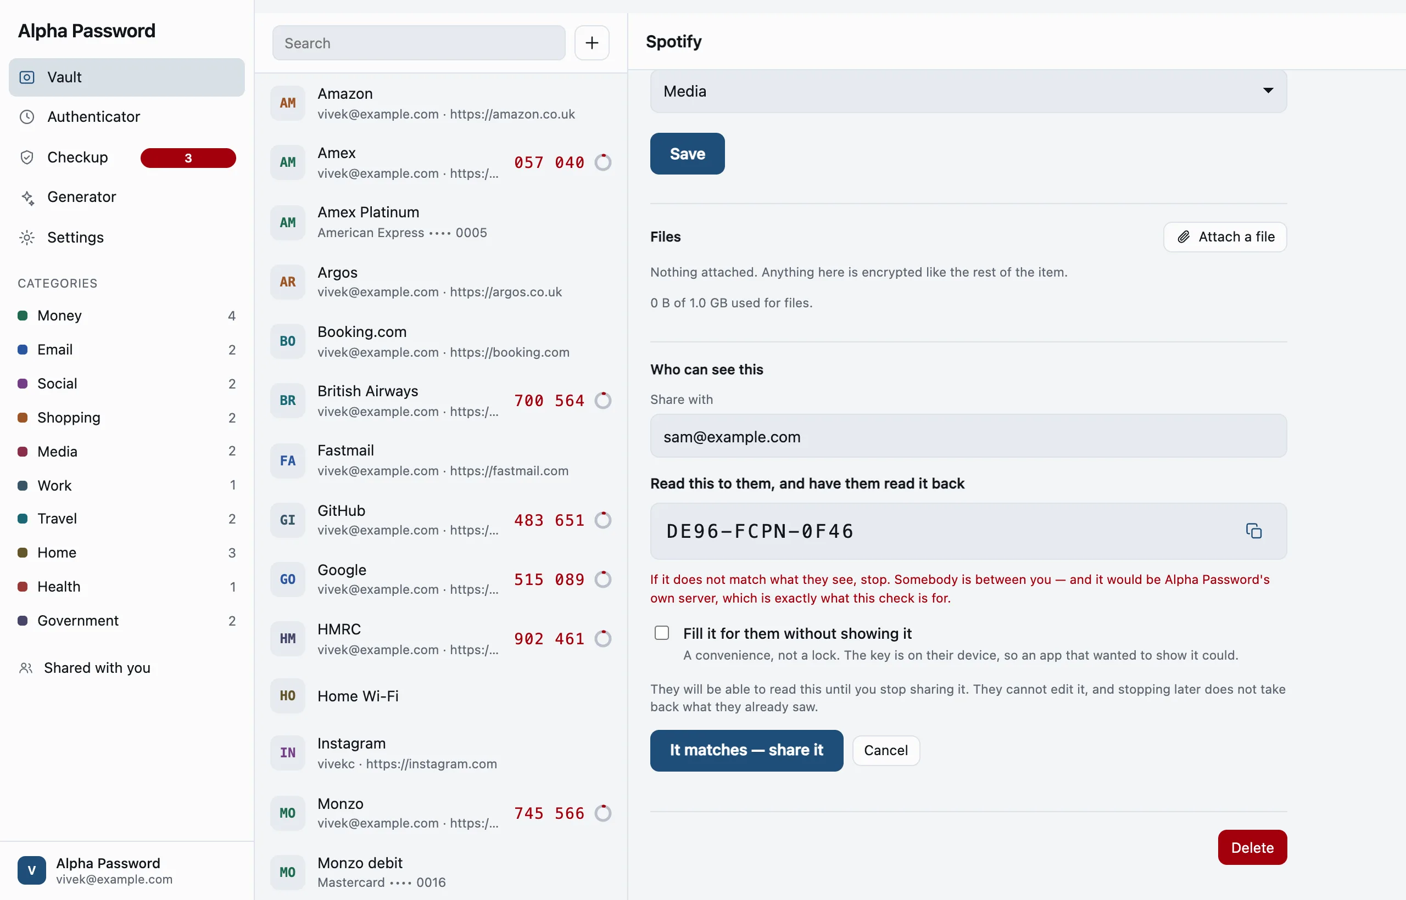
Task: Open the Home Wi-Fi entry
Action: pos(441,696)
